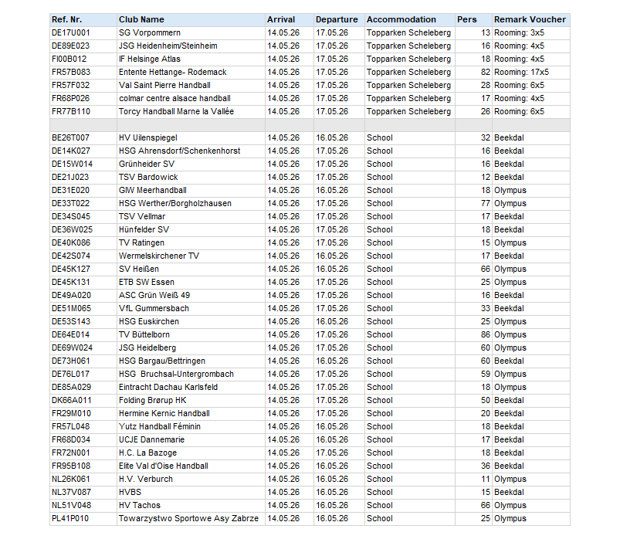
Task: Click HSG Euskirchen club cell
Action: (191, 321)
